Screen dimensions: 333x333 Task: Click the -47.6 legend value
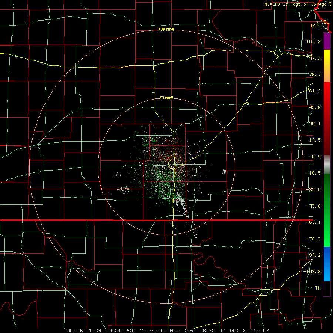click(313, 206)
